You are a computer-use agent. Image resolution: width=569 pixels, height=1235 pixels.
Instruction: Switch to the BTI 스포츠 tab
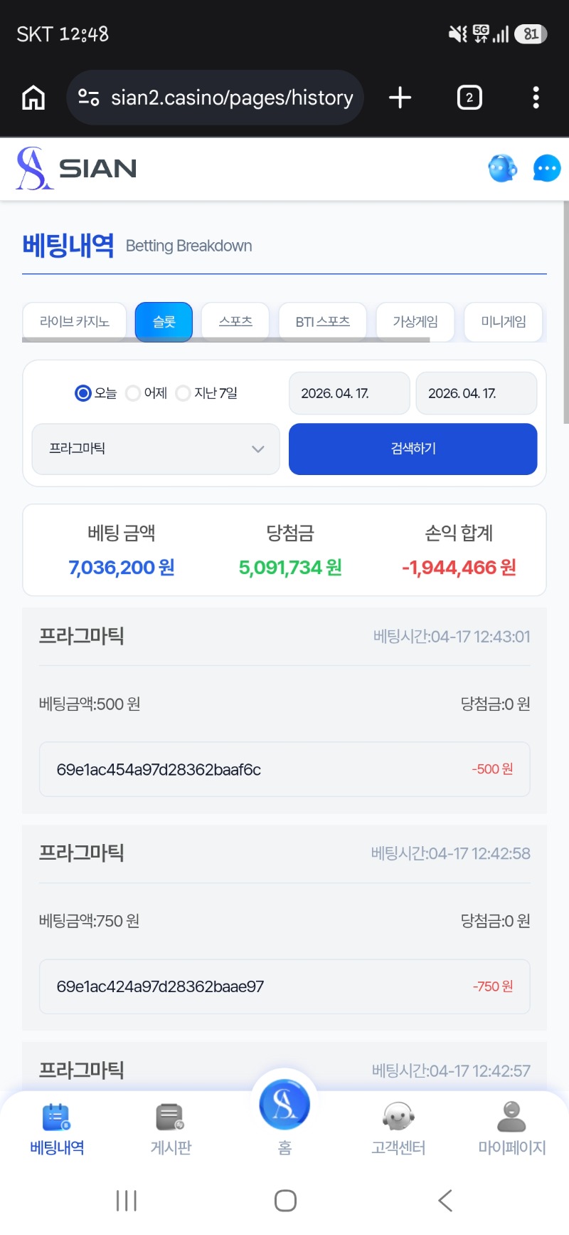pyautogui.click(x=322, y=322)
